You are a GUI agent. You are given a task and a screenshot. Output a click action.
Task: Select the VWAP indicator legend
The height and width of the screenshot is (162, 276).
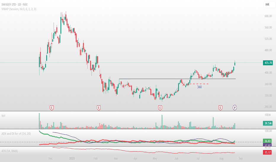tap(19, 9)
